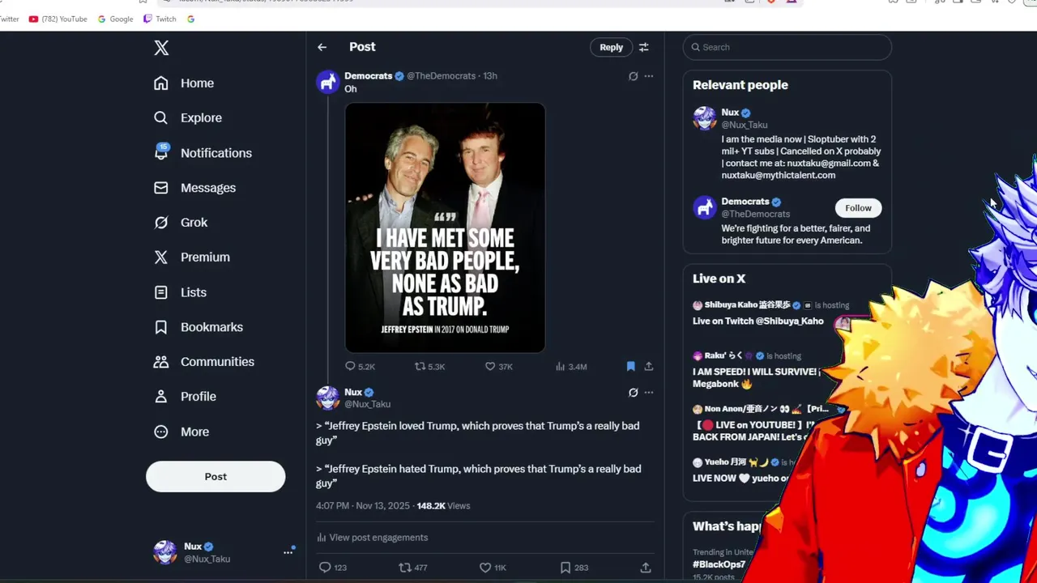Like the Democrats post with 37K likes

[x=489, y=367]
